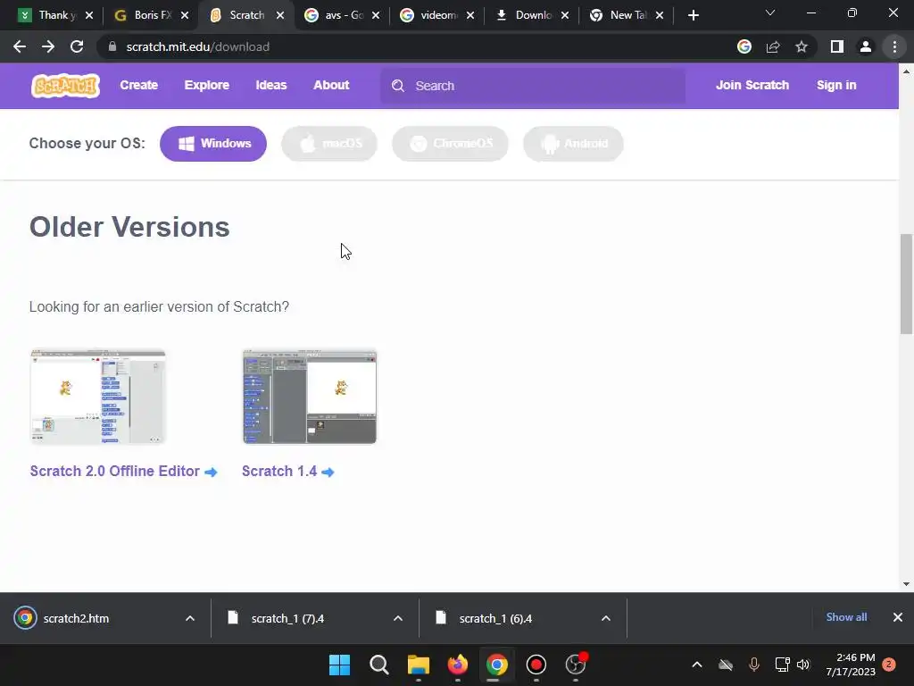Toggle the browser side panel

point(837,46)
